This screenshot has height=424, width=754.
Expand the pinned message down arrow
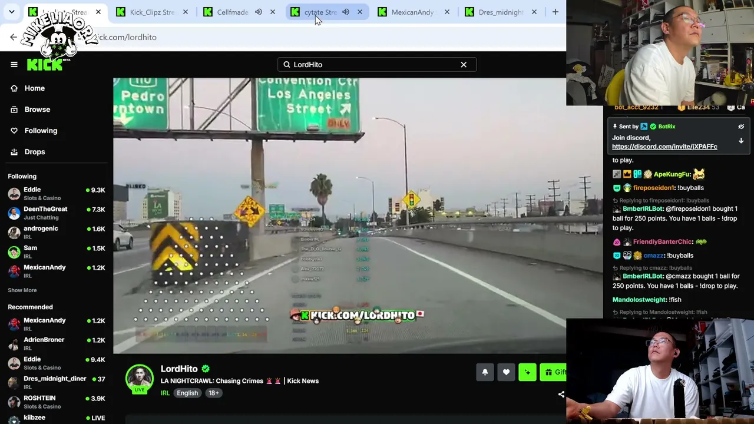click(x=741, y=141)
